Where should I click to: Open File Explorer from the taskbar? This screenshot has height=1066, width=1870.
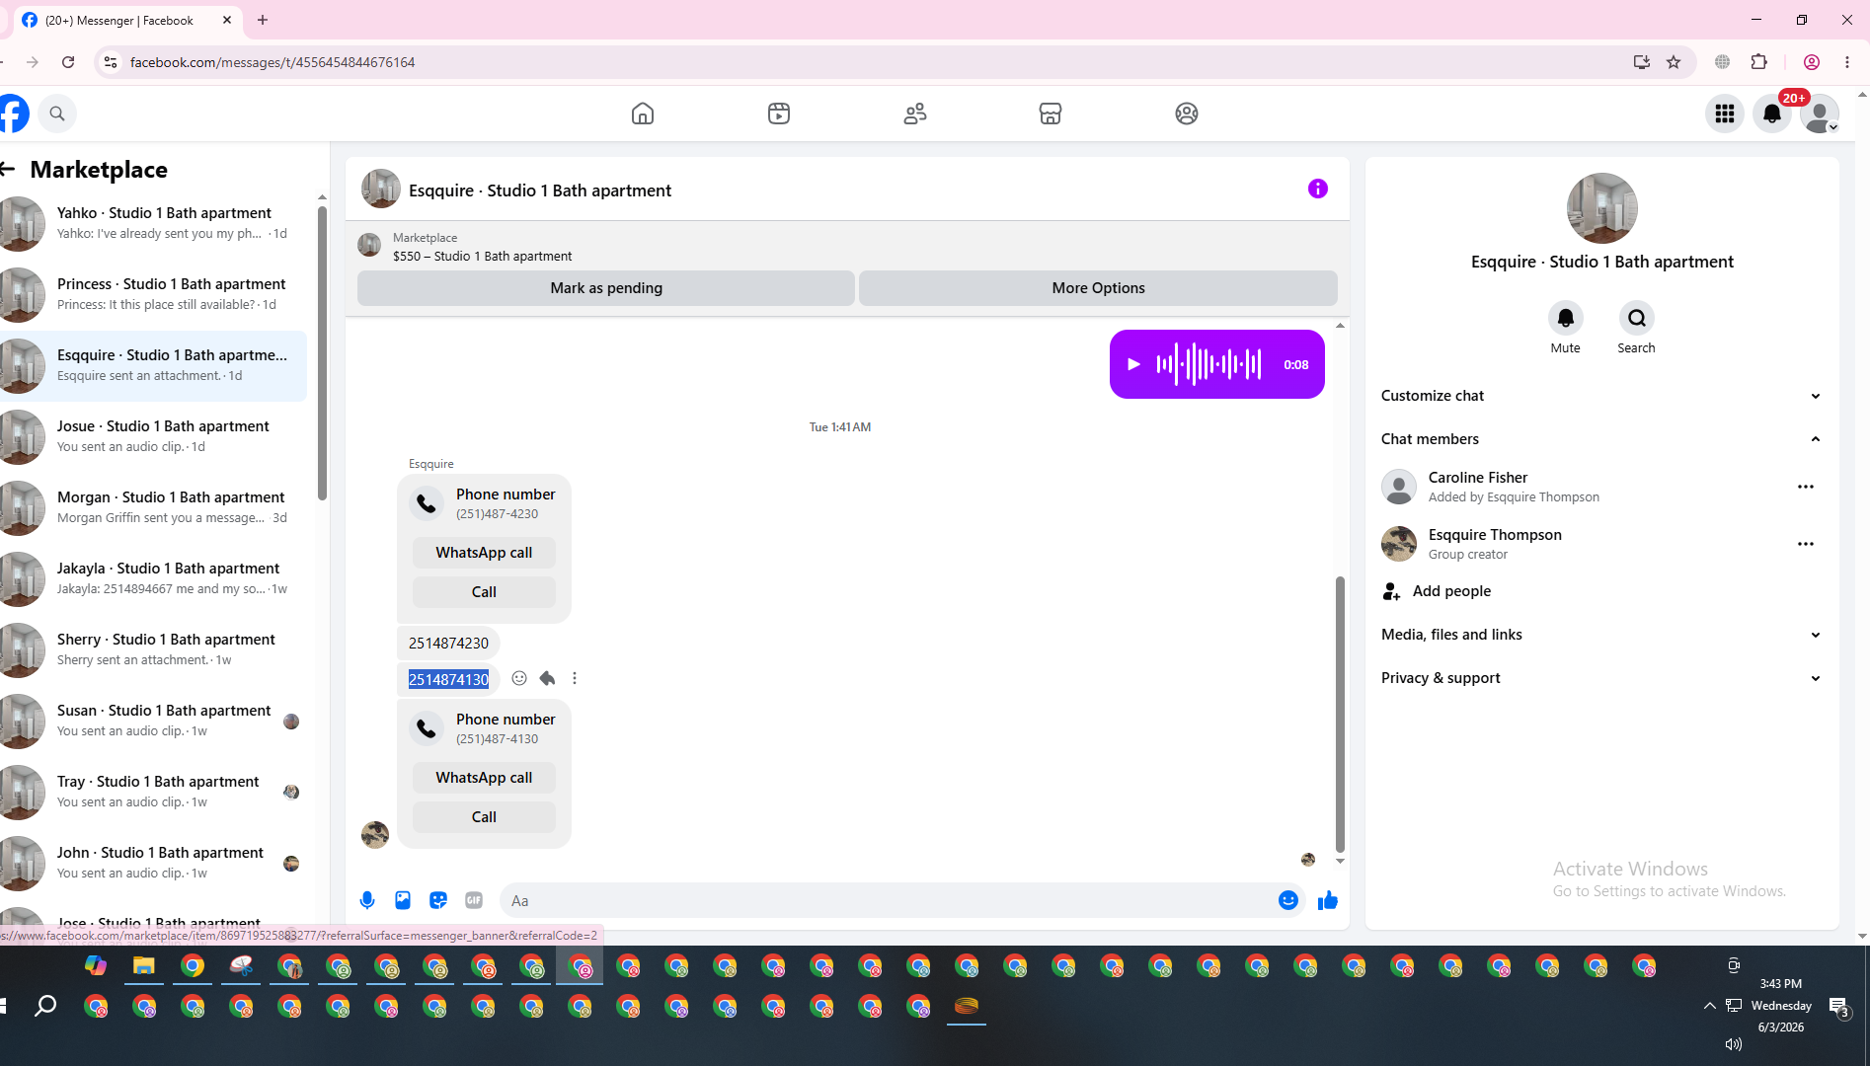click(x=144, y=966)
